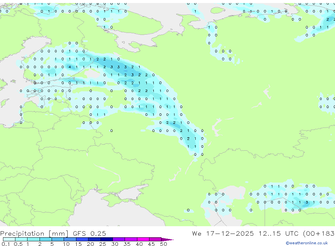Click the "45" legend scale label
Screen dimensions: 335x246
point(151,244)
